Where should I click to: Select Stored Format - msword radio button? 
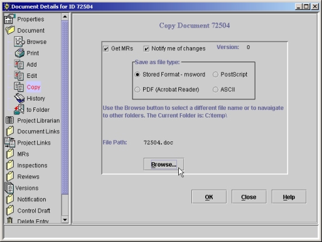(x=137, y=75)
